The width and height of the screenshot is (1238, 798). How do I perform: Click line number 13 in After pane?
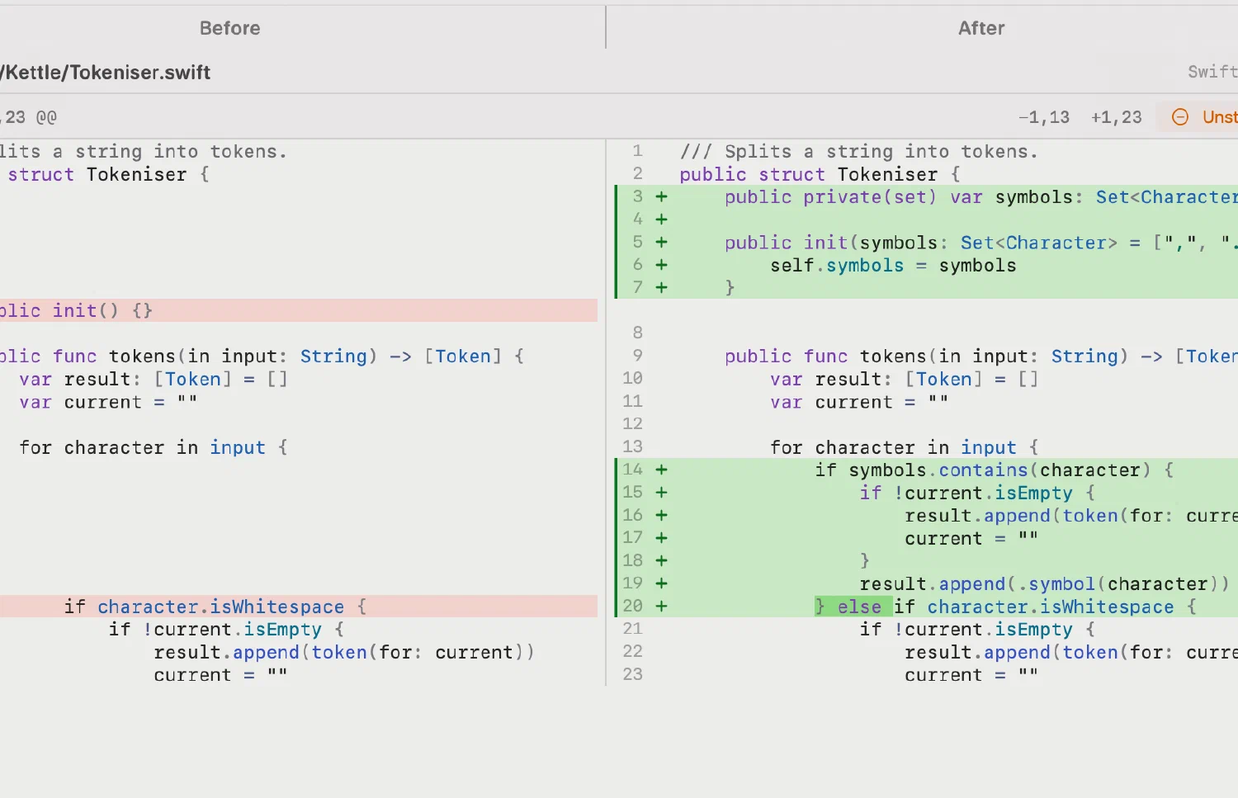tap(632, 446)
